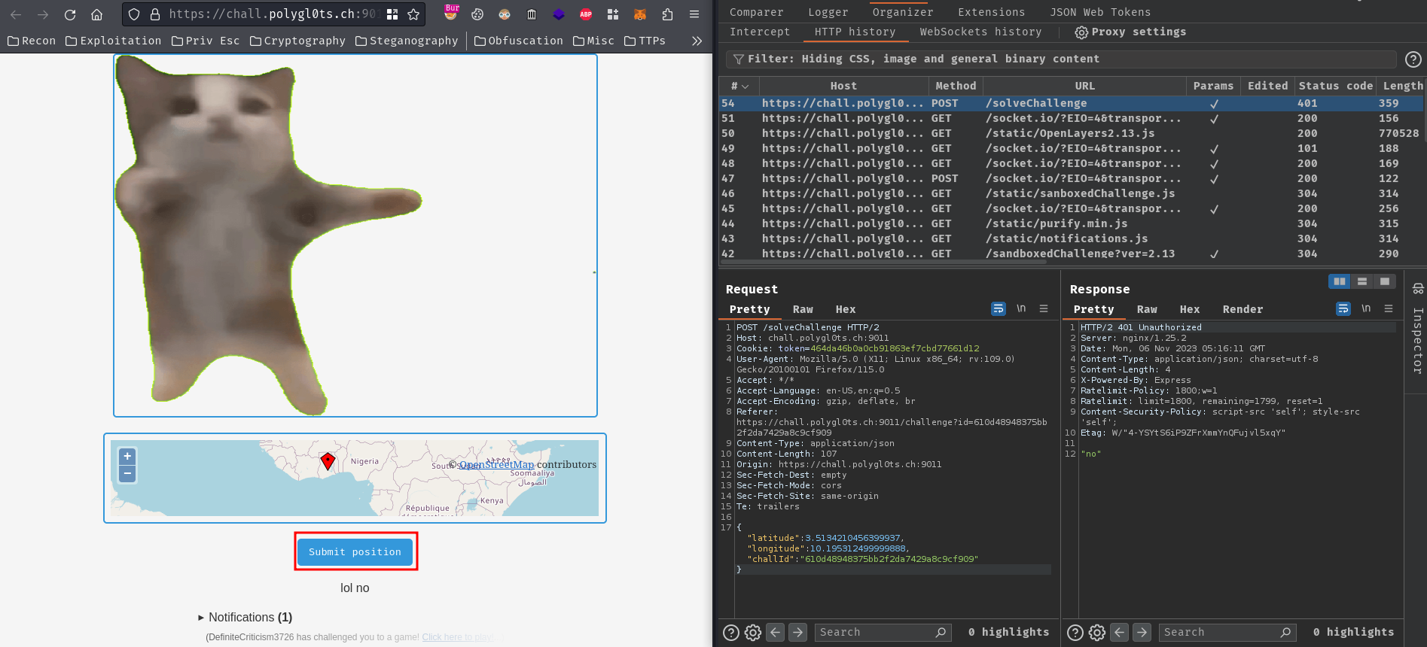Switch to Burp Logger tab
Image resolution: width=1427 pixels, height=647 pixels.
(828, 12)
